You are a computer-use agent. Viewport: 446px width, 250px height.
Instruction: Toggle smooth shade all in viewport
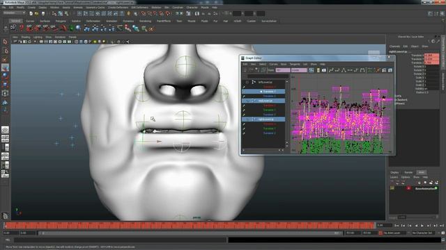81,42
